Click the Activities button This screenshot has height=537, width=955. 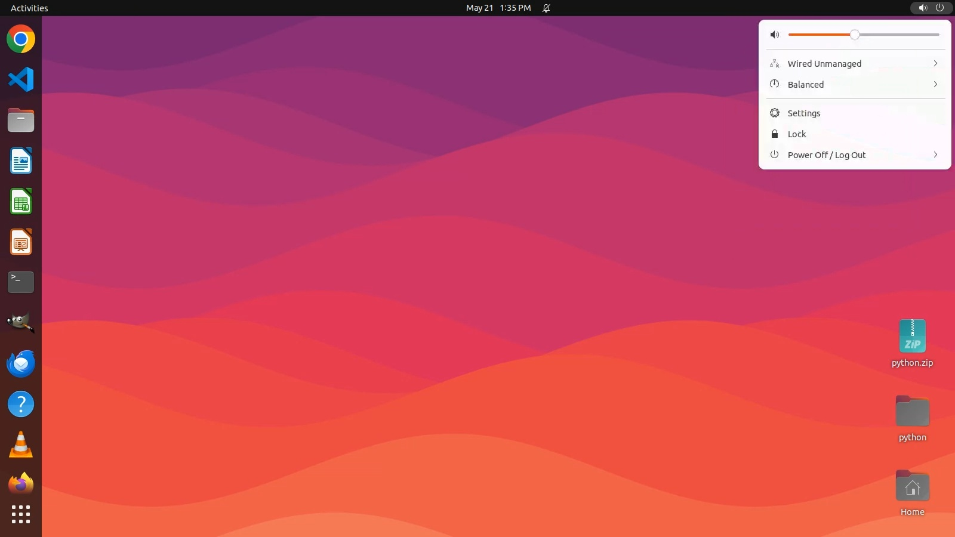(x=29, y=8)
